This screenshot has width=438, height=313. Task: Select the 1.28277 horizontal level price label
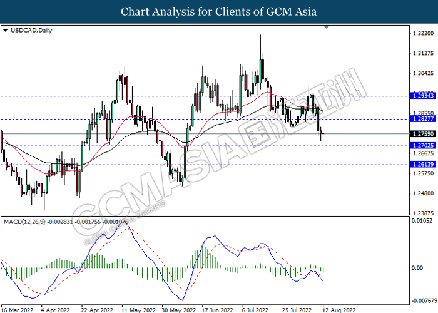coord(424,119)
